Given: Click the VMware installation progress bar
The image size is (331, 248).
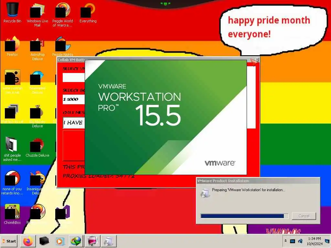Looking at the screenshot, I should pyautogui.click(x=244, y=216).
